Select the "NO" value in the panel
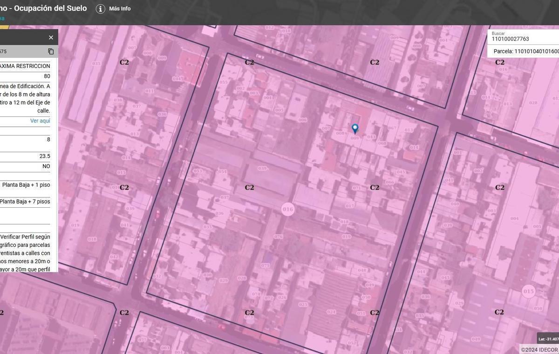 (x=46, y=166)
